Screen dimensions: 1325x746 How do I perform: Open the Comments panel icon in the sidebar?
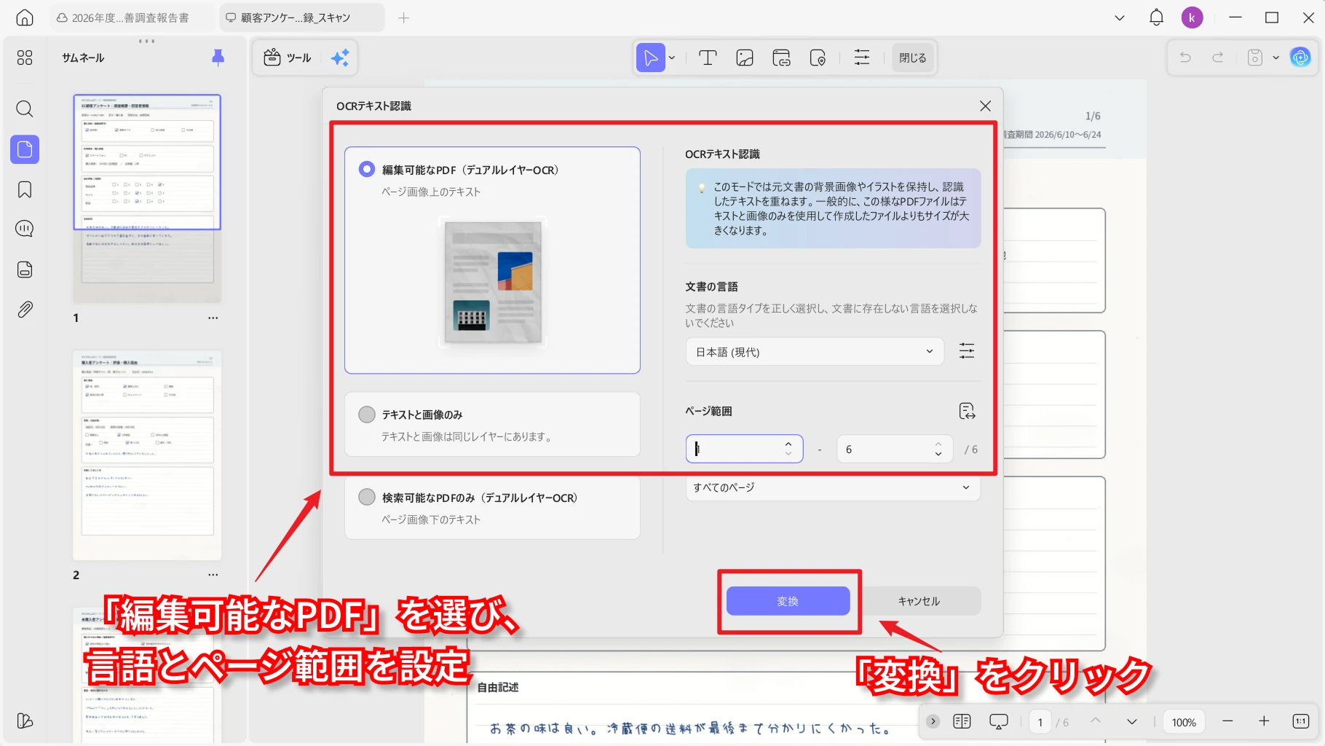(25, 229)
